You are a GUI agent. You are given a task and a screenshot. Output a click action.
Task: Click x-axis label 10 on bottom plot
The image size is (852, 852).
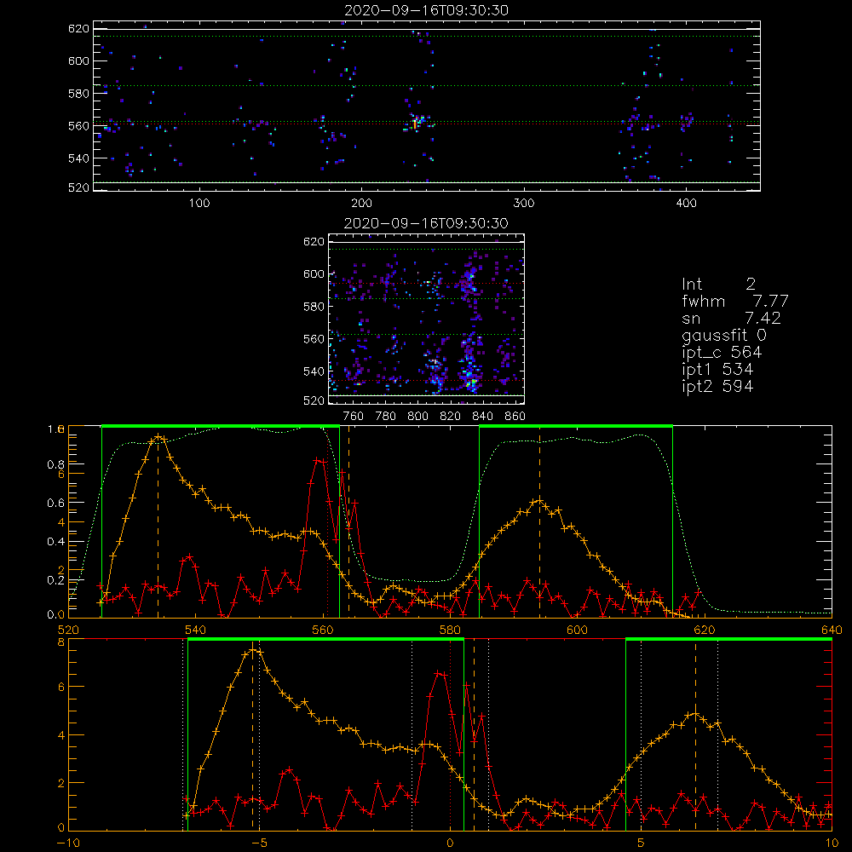tap(832, 843)
